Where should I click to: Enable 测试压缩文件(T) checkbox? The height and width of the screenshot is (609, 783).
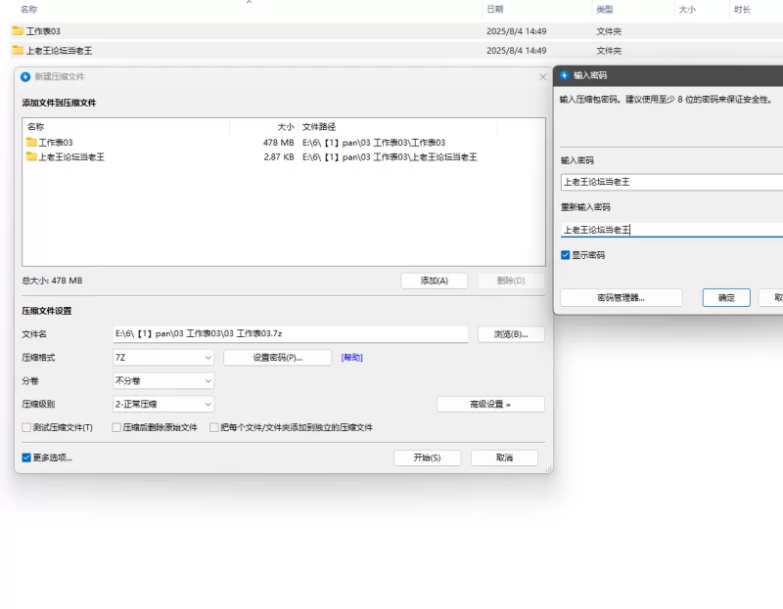[26, 427]
